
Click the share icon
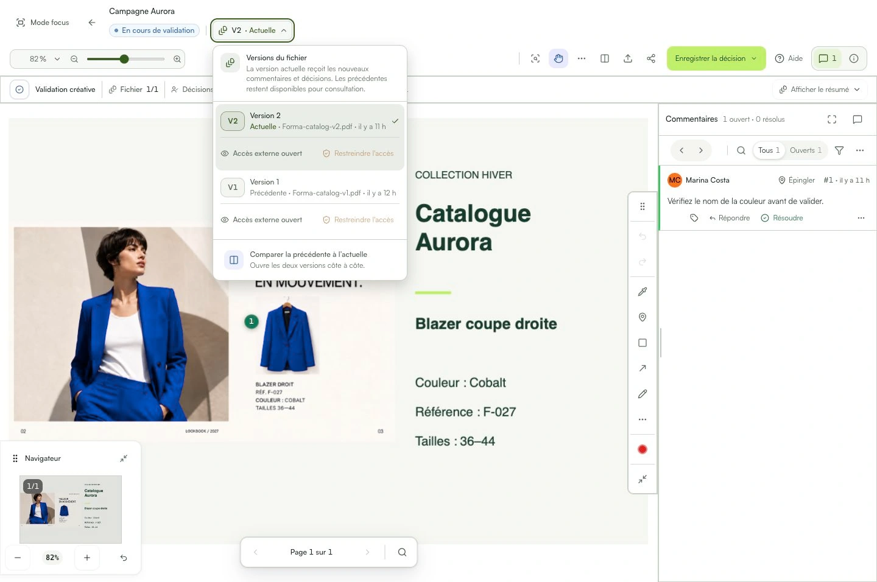(651, 58)
